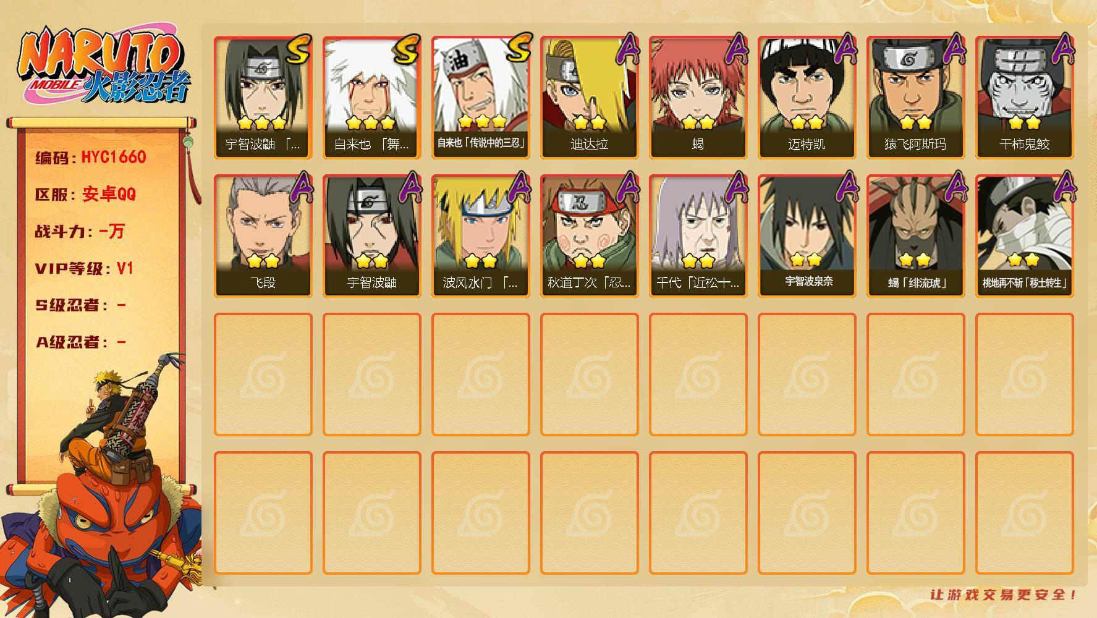Select the 猿飞阿斯玛 ninja card
Image resolution: width=1097 pixels, height=618 pixels.
915,98
